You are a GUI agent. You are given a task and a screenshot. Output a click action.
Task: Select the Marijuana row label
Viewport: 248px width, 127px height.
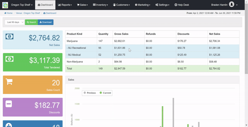pos(72,41)
